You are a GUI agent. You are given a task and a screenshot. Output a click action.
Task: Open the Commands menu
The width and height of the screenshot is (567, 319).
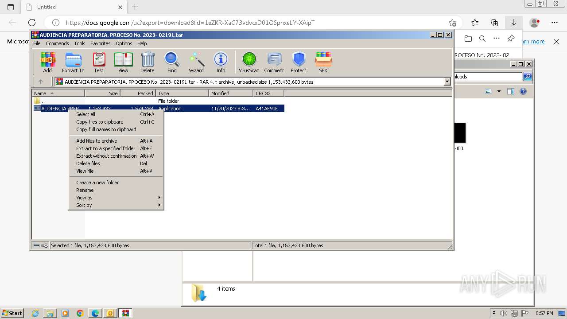[x=57, y=43]
